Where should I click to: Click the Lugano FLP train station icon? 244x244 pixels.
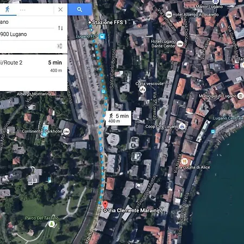[102, 36]
